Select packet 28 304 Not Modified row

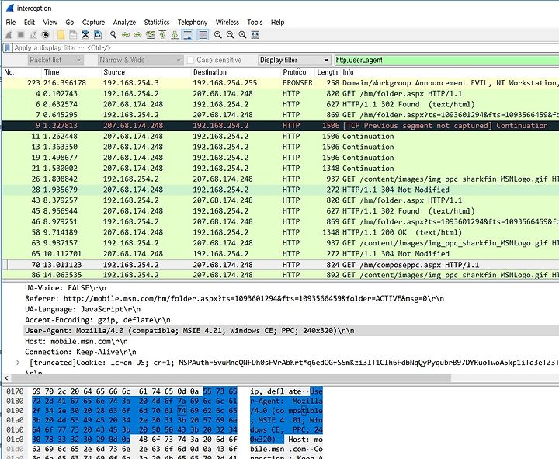pos(280,190)
